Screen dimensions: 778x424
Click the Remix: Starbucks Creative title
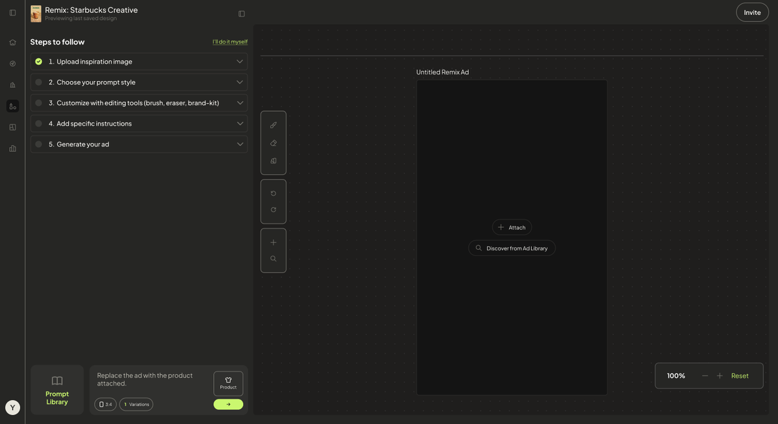coord(91,10)
